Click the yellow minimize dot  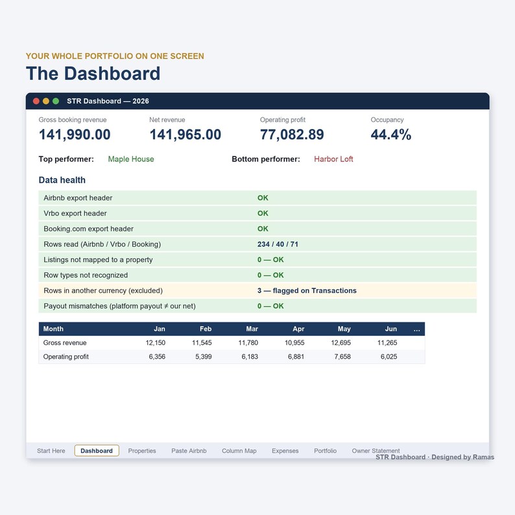pyautogui.click(x=46, y=101)
